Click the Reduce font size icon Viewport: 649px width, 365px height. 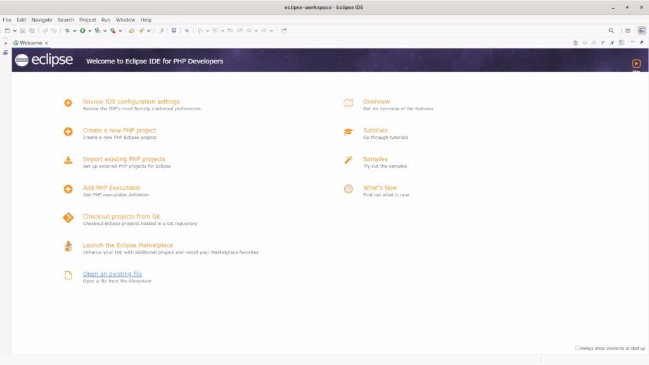pos(603,42)
